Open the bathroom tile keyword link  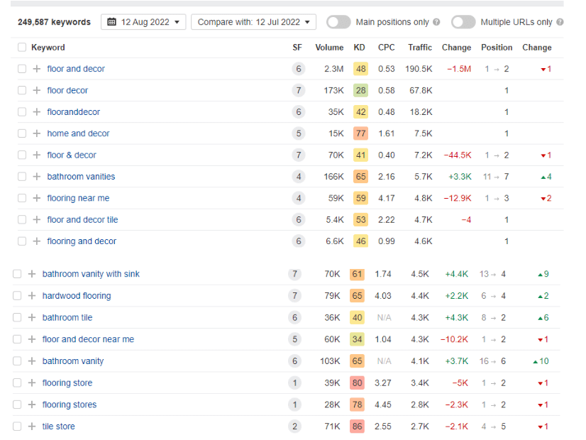point(67,317)
